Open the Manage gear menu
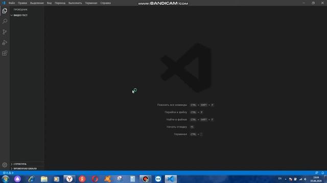The width and height of the screenshot is (327, 183). click(x=5, y=165)
